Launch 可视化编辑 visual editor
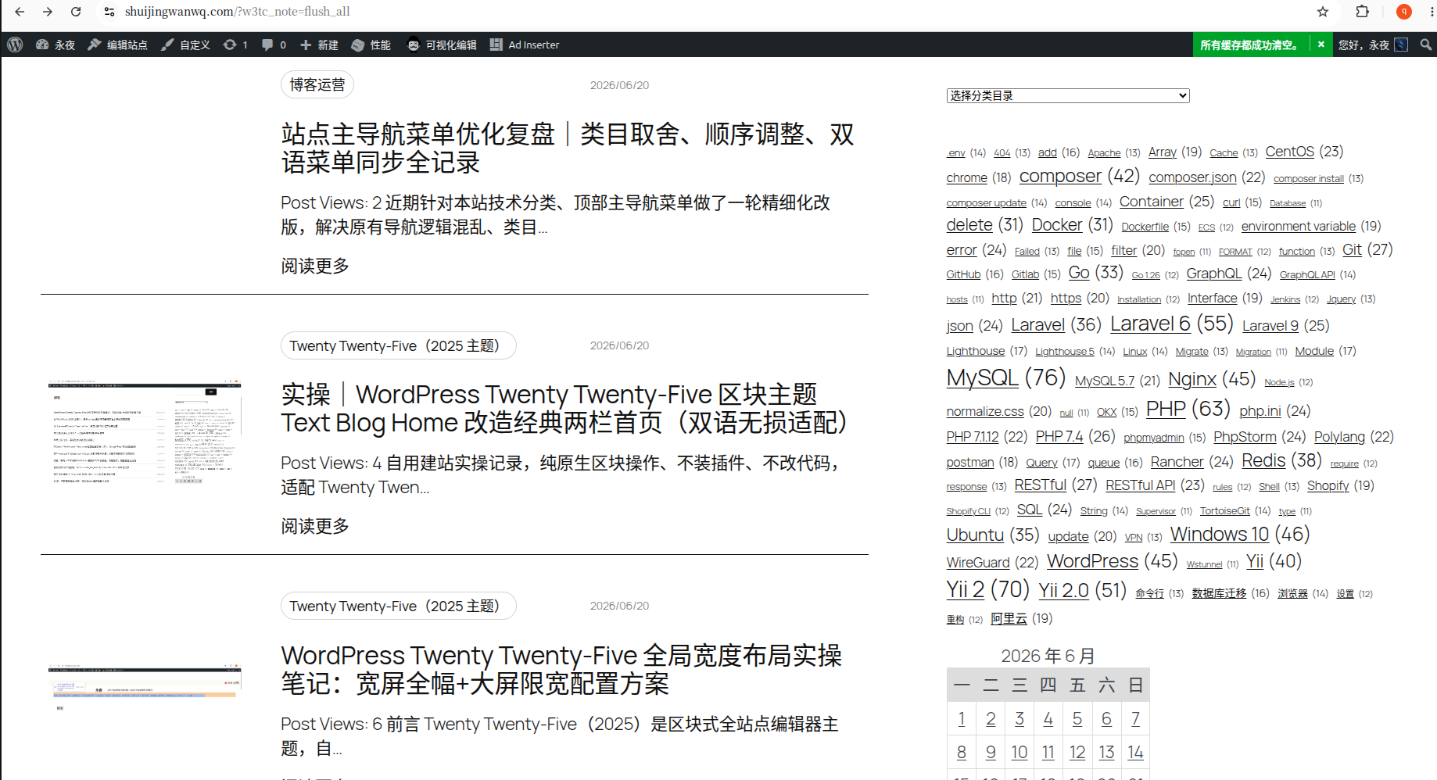The width and height of the screenshot is (1437, 780). [442, 45]
